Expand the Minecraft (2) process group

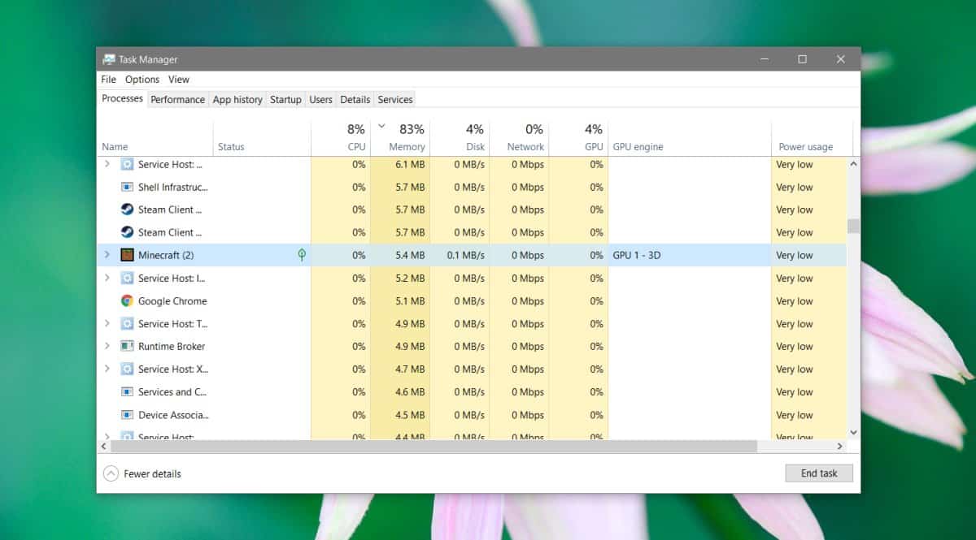point(107,255)
